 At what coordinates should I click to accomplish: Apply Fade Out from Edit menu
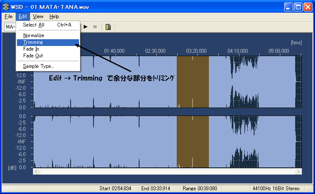tap(48, 56)
